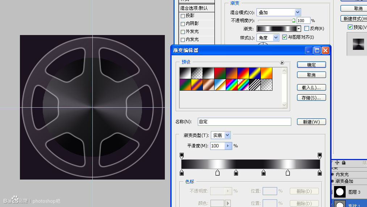Click the 新建(W) new gradient button

(x=311, y=122)
